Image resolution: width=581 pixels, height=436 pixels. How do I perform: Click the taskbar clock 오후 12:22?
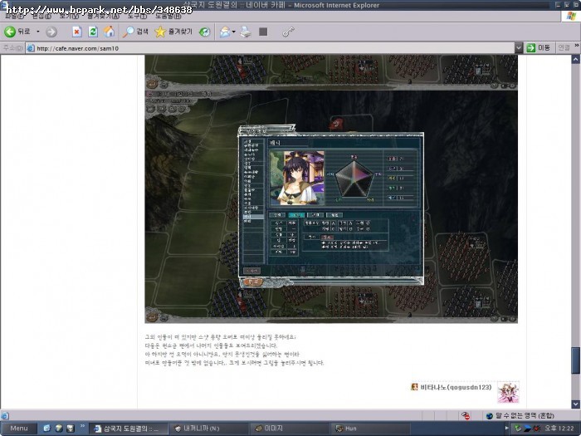559,429
